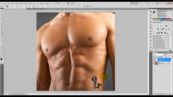Select the Background layer thumbnail
This screenshot has height=97, width=173.
tap(156, 63)
